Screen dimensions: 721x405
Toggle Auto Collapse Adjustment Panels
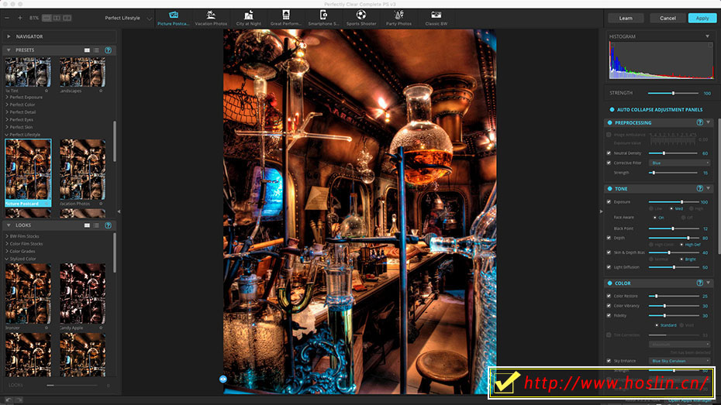pyautogui.click(x=612, y=110)
